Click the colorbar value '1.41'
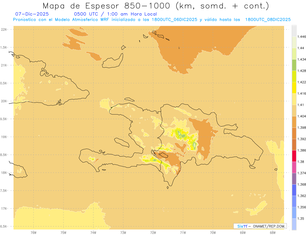The height and width of the screenshot is (236, 306). 301,105
